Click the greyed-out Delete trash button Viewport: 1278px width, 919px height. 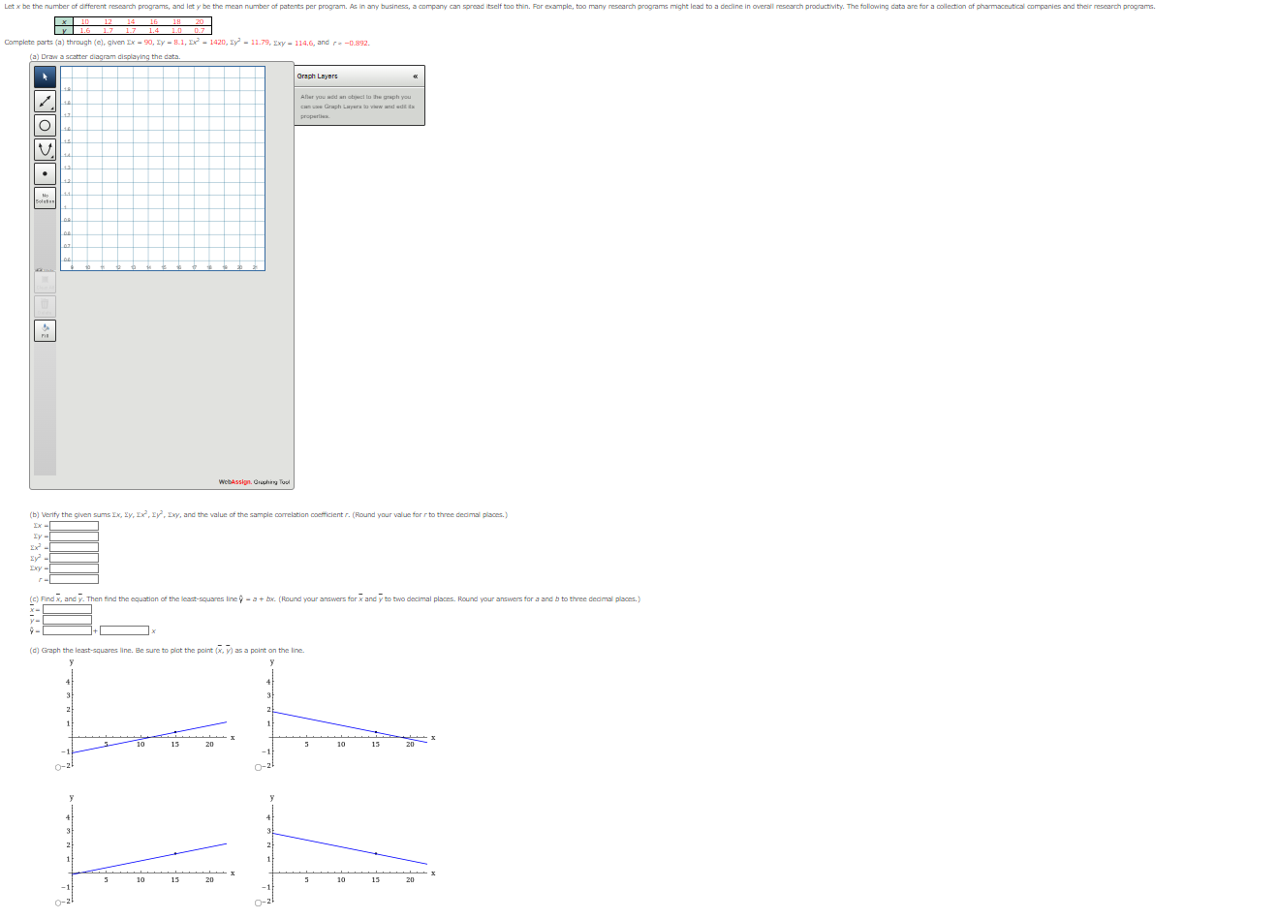[x=45, y=306]
